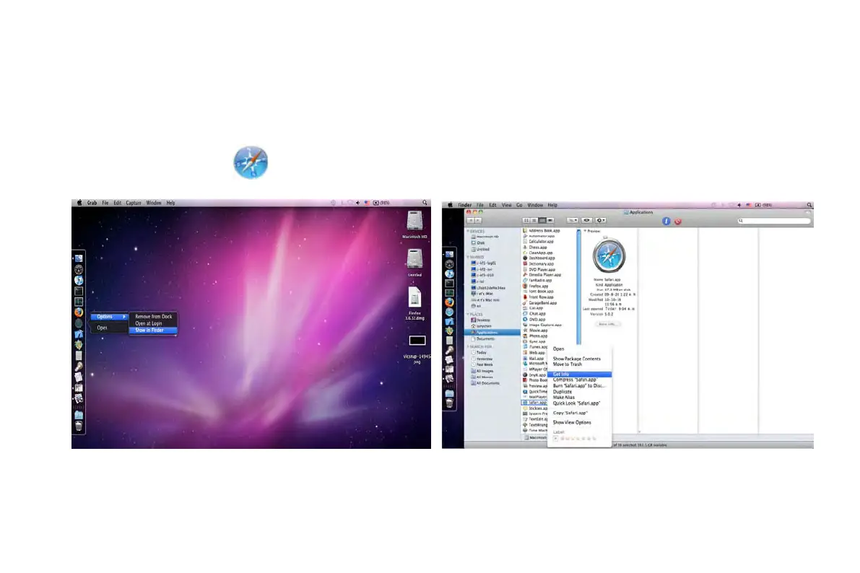The height and width of the screenshot is (573, 860).
Task: Click the blue Info icon in Finder toolbar
Action: 666,221
